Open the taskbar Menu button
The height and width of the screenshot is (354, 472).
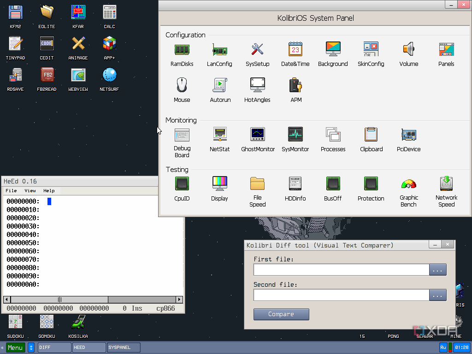click(x=15, y=348)
